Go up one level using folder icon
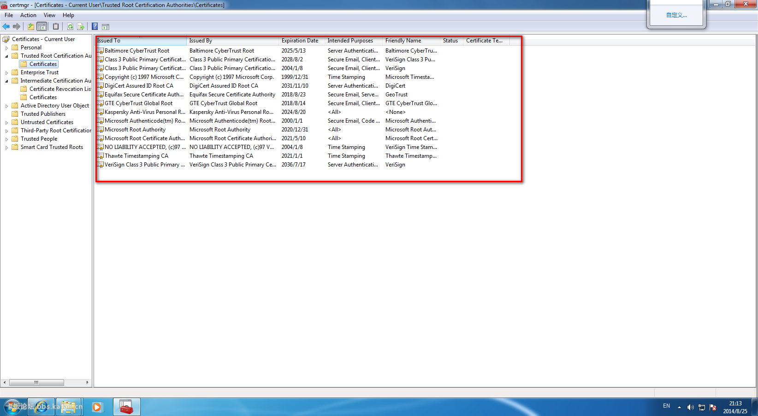Screen dimensions: 758x416 (x=31, y=27)
